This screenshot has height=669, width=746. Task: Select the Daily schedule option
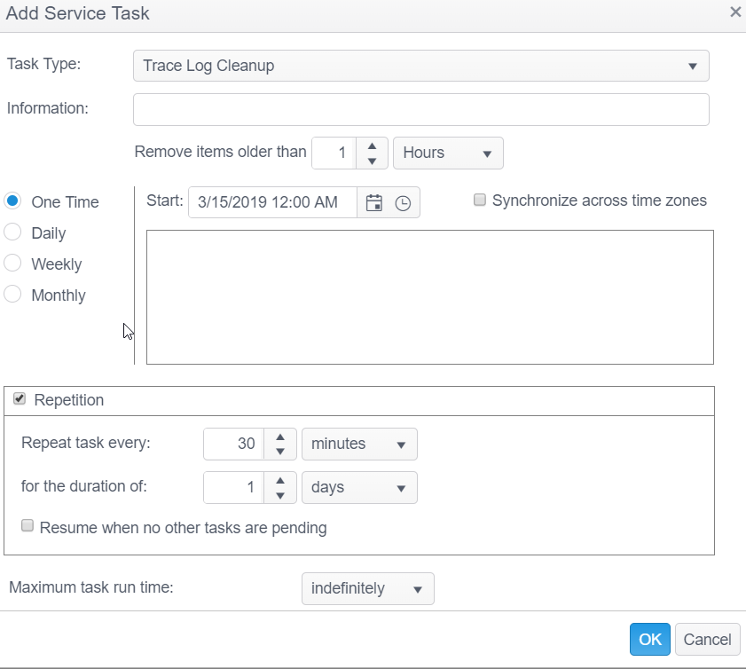(x=12, y=233)
